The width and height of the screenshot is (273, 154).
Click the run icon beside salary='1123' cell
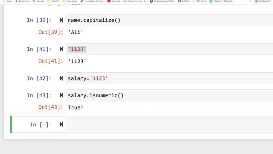tap(61, 78)
